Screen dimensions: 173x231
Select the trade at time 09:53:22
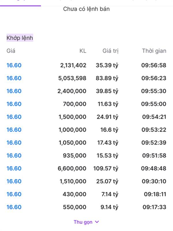(x=86, y=130)
